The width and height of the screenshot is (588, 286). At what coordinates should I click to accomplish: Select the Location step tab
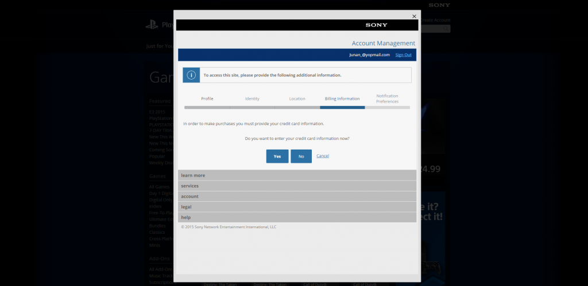click(x=297, y=99)
